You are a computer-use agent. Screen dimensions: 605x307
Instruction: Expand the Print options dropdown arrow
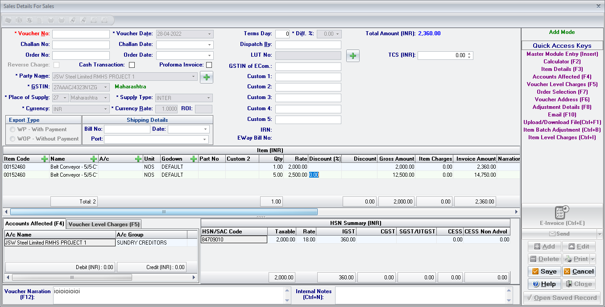point(593,259)
